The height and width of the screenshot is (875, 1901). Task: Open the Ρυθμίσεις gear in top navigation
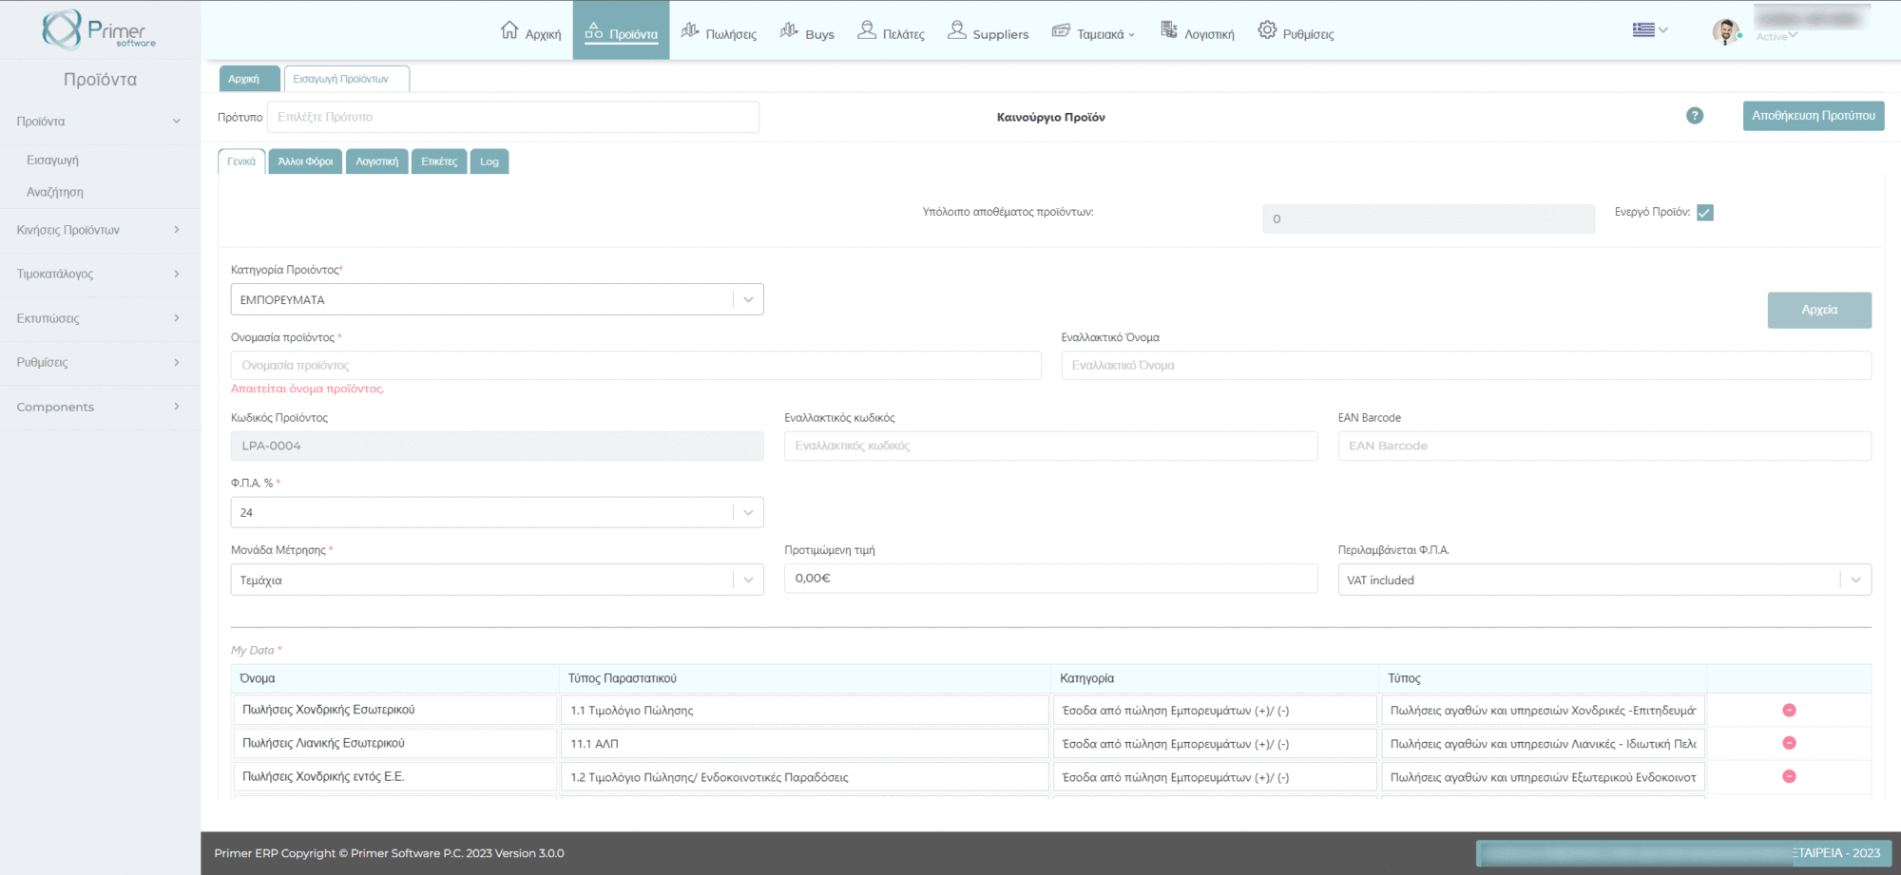point(1296,32)
